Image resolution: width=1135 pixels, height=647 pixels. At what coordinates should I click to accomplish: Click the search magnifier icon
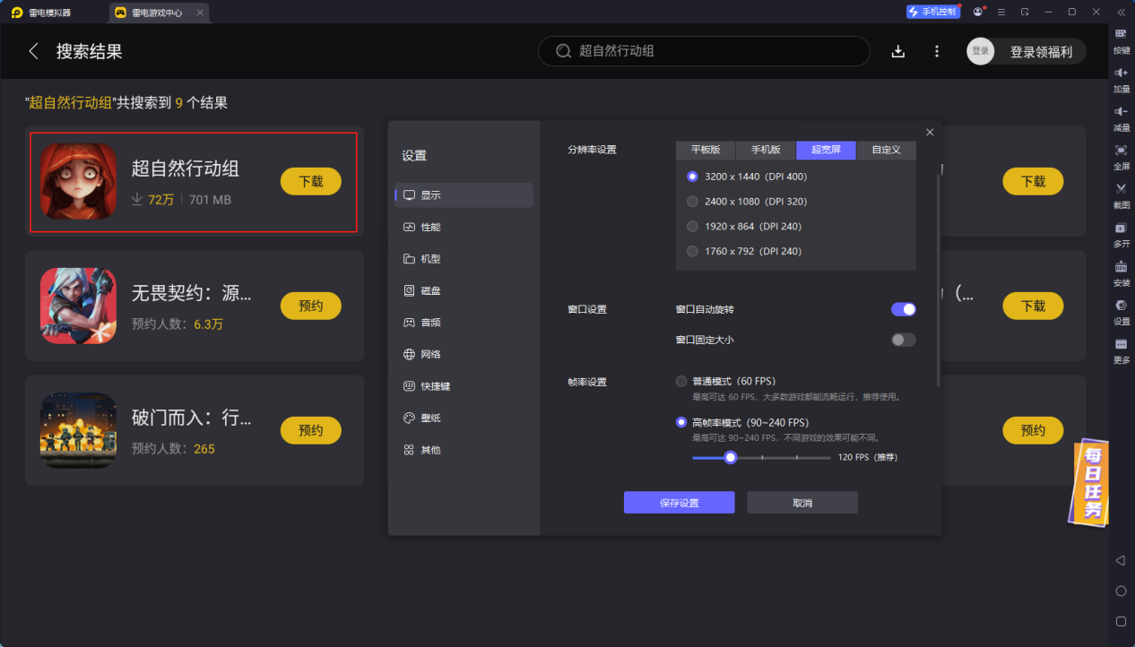563,51
